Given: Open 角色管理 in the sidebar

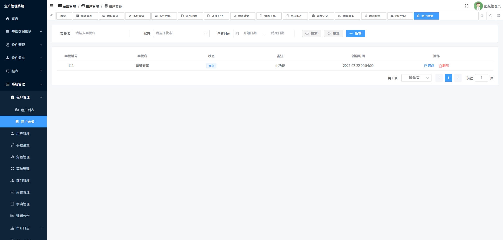Looking at the screenshot, I should click(23, 157).
